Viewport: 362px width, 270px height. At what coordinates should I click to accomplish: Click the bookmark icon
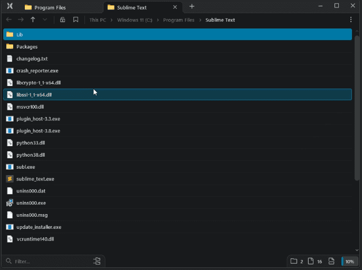75,20
